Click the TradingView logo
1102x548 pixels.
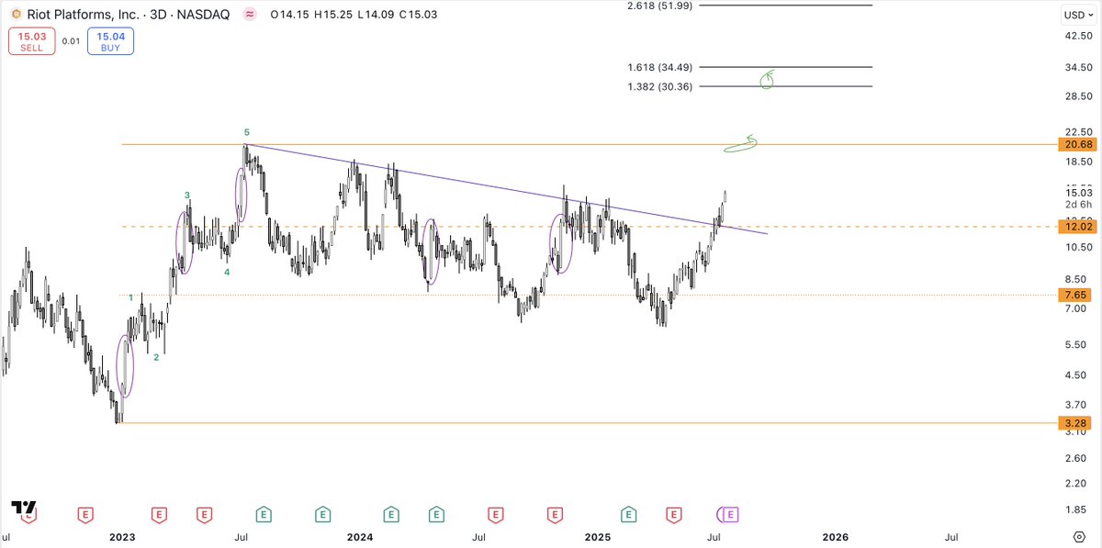click(23, 508)
